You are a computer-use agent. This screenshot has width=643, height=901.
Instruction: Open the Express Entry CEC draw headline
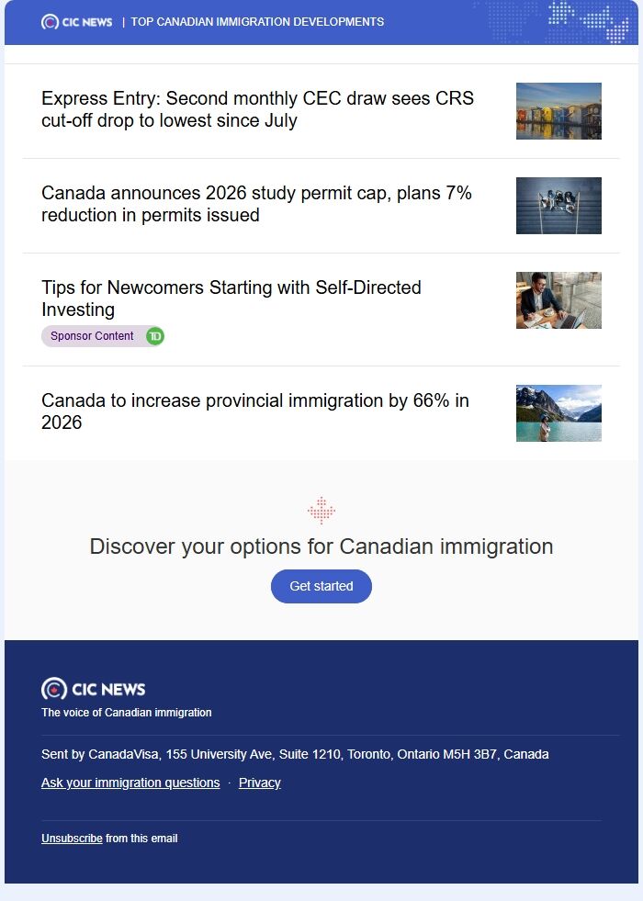(257, 109)
